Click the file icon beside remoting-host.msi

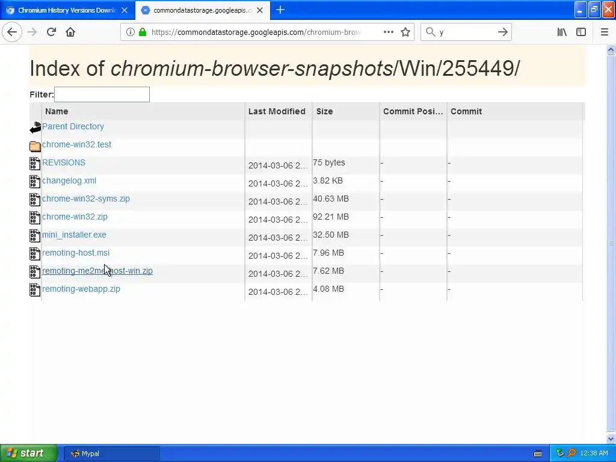35,254
